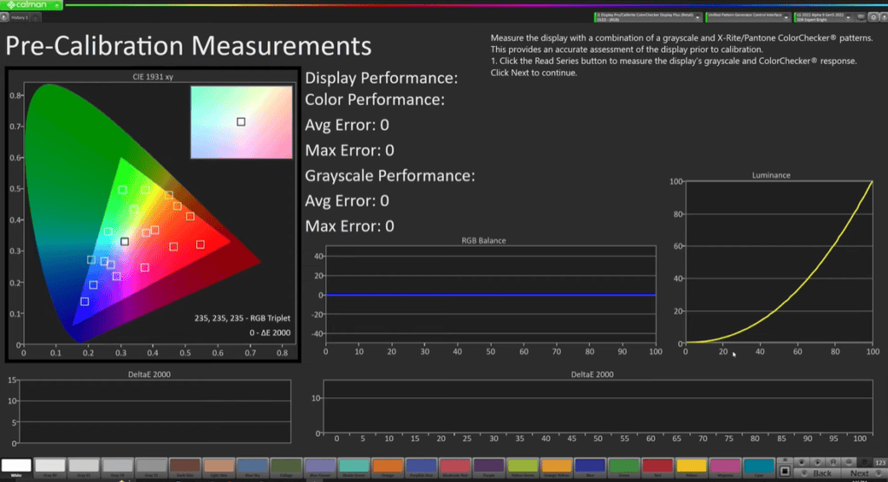
Task: Click the 'Color Performance:' label
Action: 375,100
